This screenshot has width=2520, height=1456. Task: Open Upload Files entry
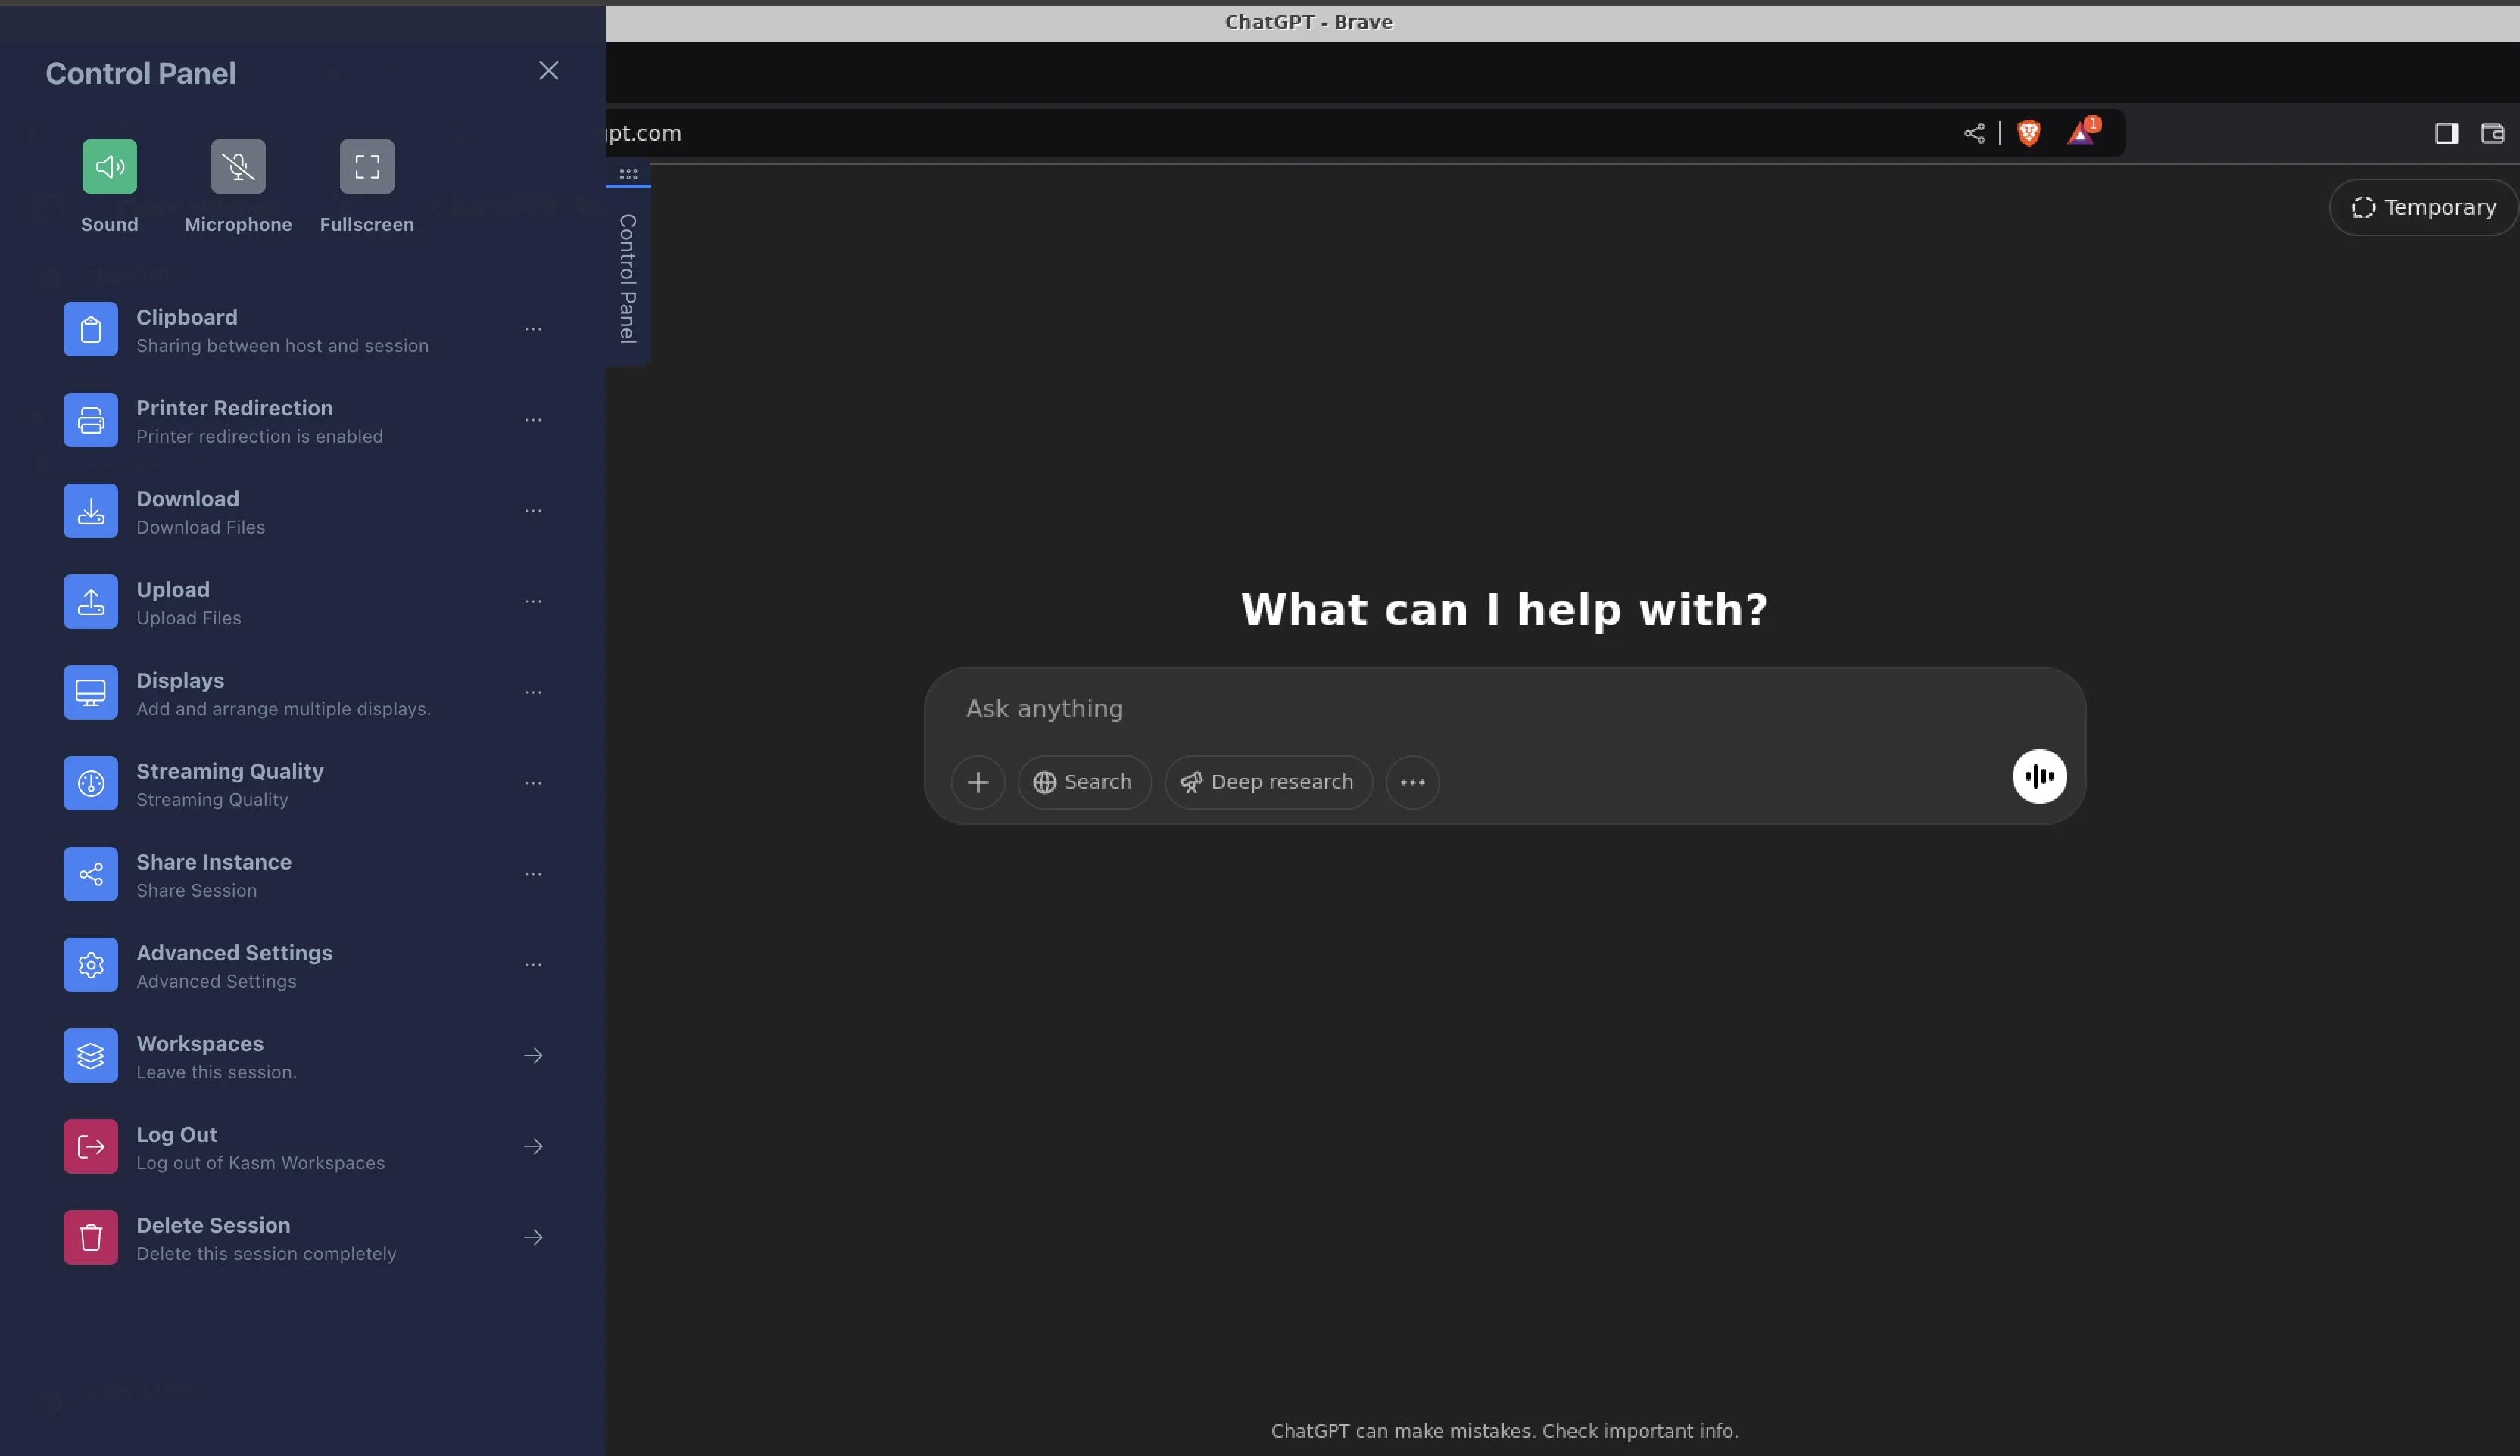(x=303, y=602)
